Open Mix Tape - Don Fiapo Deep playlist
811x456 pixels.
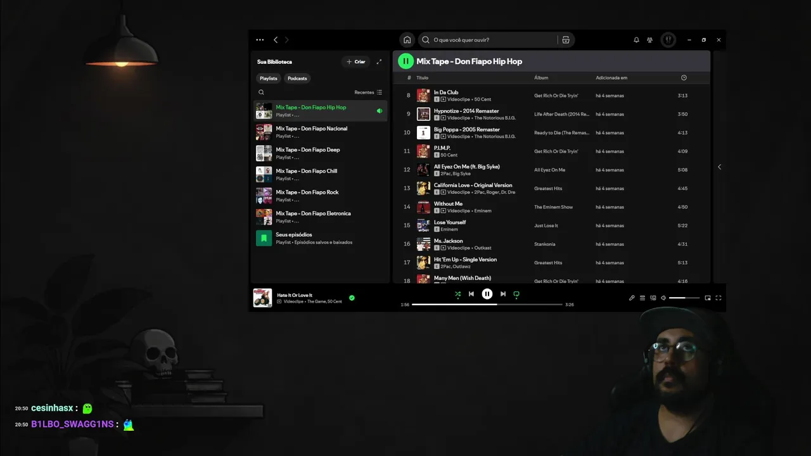[320, 153]
